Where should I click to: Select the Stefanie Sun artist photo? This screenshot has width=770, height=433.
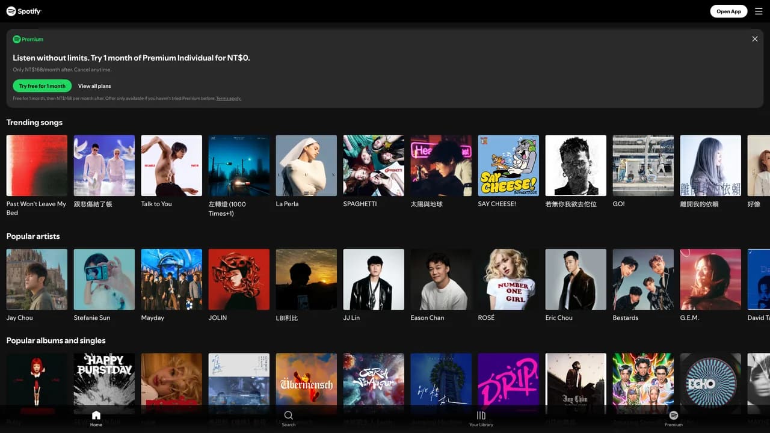[x=104, y=280]
